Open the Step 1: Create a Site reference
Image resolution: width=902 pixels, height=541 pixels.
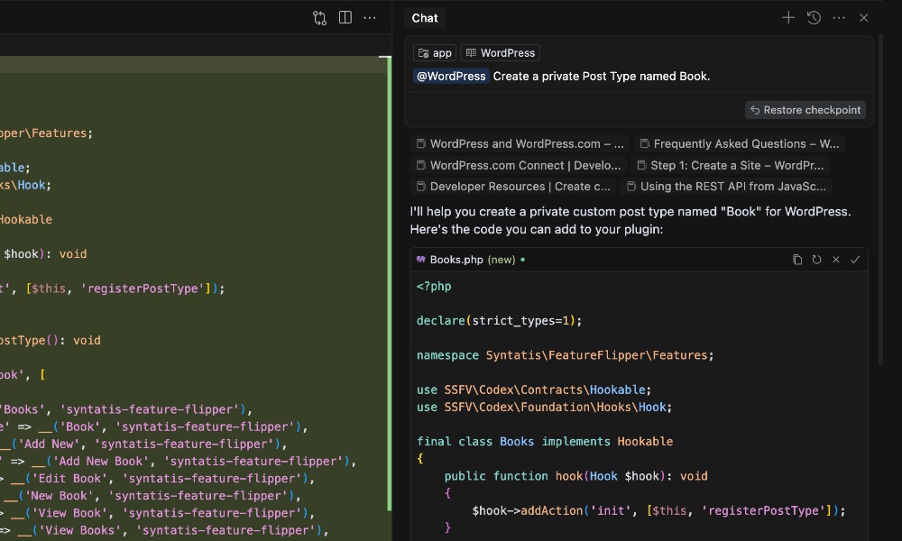pos(731,165)
